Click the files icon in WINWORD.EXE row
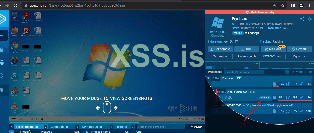The width and height of the screenshot is (314, 133). point(274,111)
